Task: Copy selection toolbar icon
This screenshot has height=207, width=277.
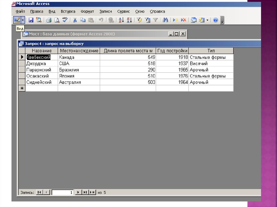Action: click(83, 20)
